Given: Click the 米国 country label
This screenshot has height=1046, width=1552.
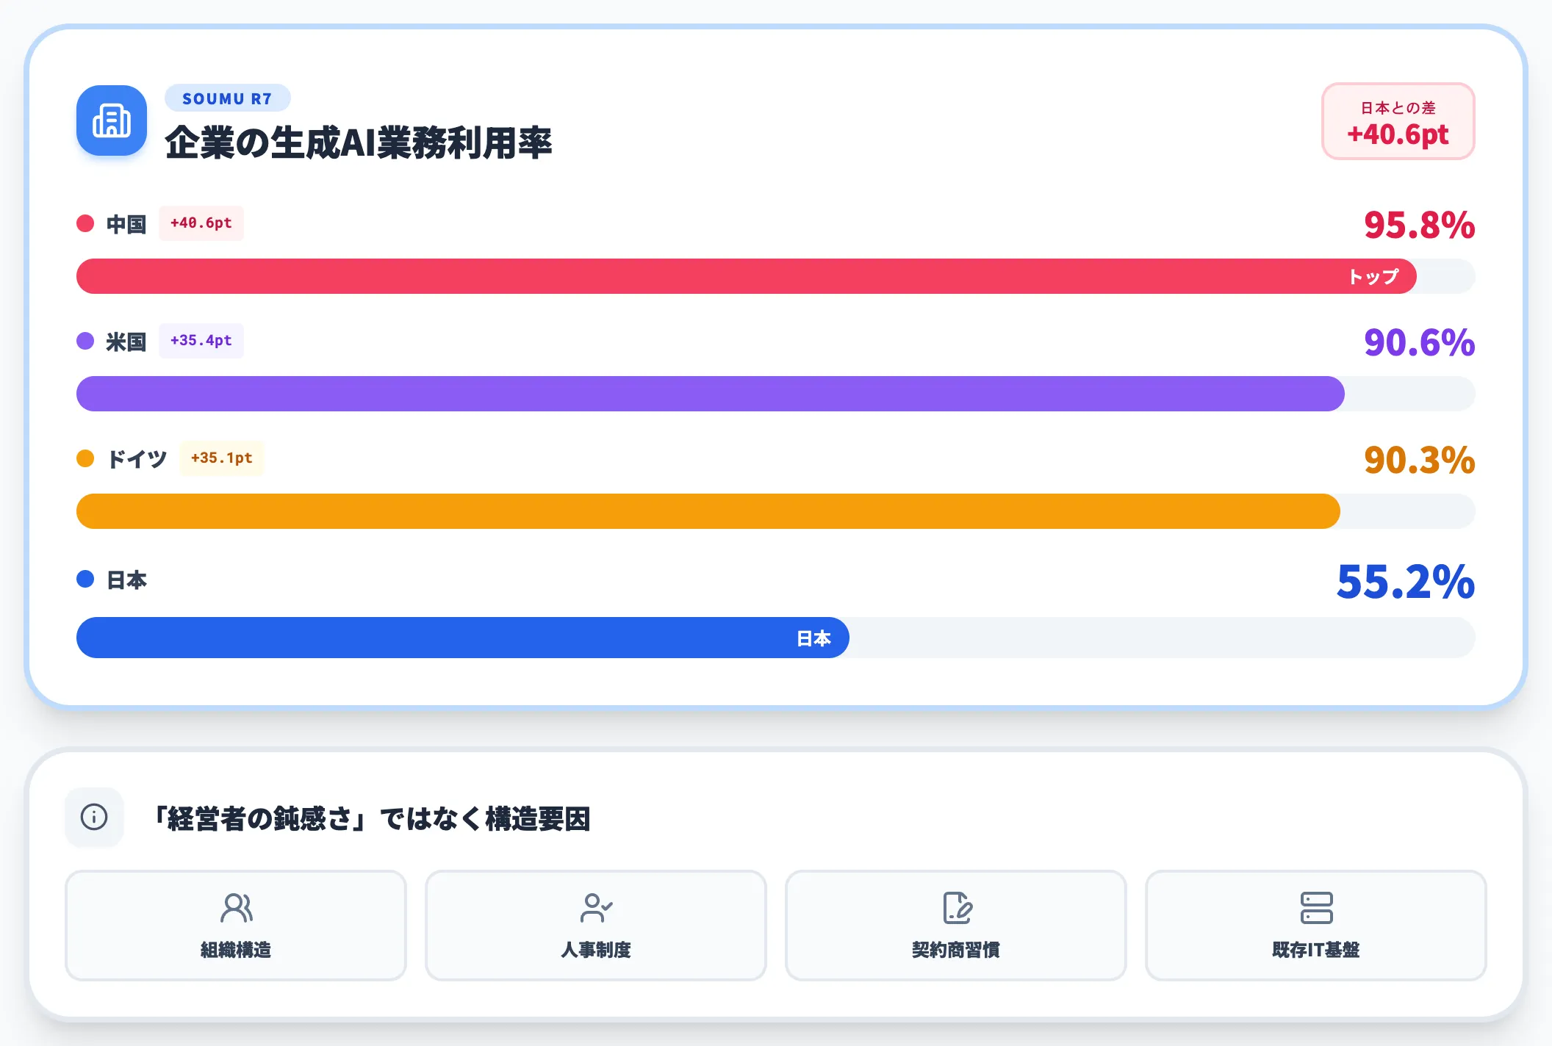Looking at the screenshot, I should coord(126,342).
